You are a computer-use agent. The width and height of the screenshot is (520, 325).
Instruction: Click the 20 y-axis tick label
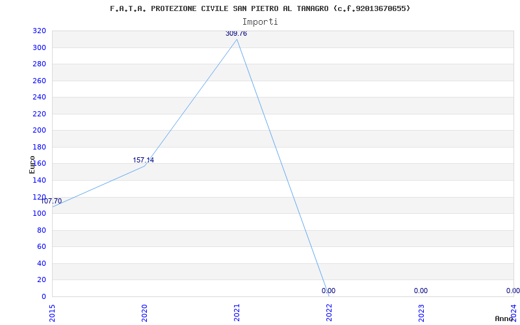click(x=42, y=280)
